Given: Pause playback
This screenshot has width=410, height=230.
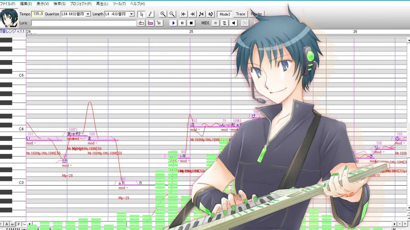Looking at the screenshot, I should point(182,23).
